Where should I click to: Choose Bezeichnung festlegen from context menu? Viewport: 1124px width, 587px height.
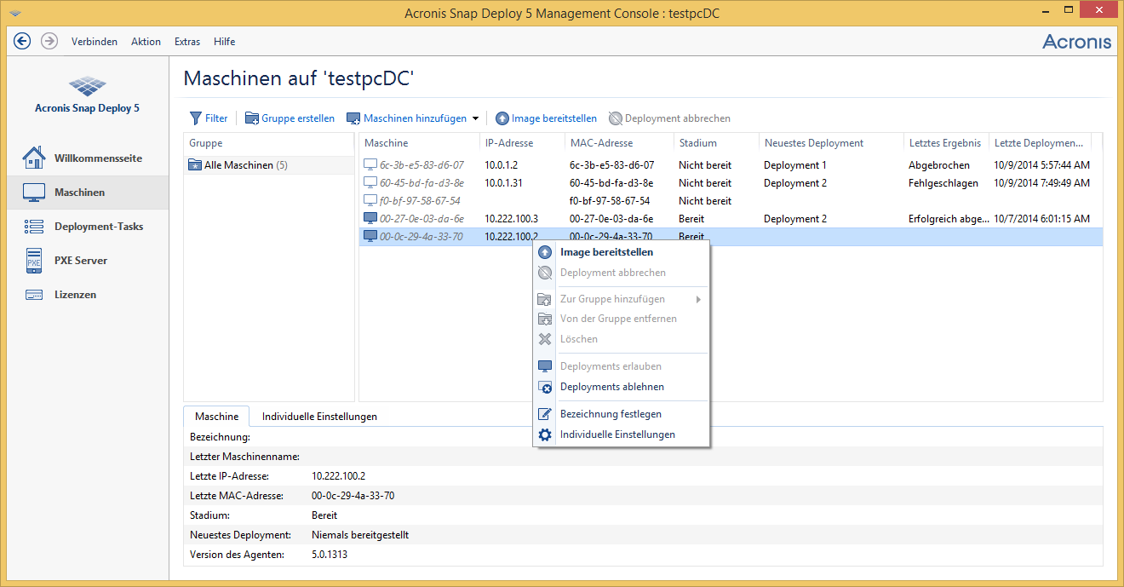(622, 414)
